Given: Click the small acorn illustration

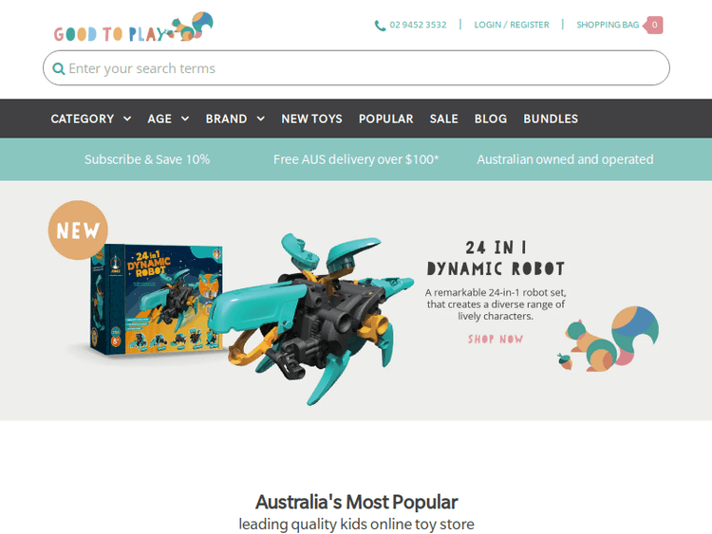Looking at the screenshot, I should 565,361.
